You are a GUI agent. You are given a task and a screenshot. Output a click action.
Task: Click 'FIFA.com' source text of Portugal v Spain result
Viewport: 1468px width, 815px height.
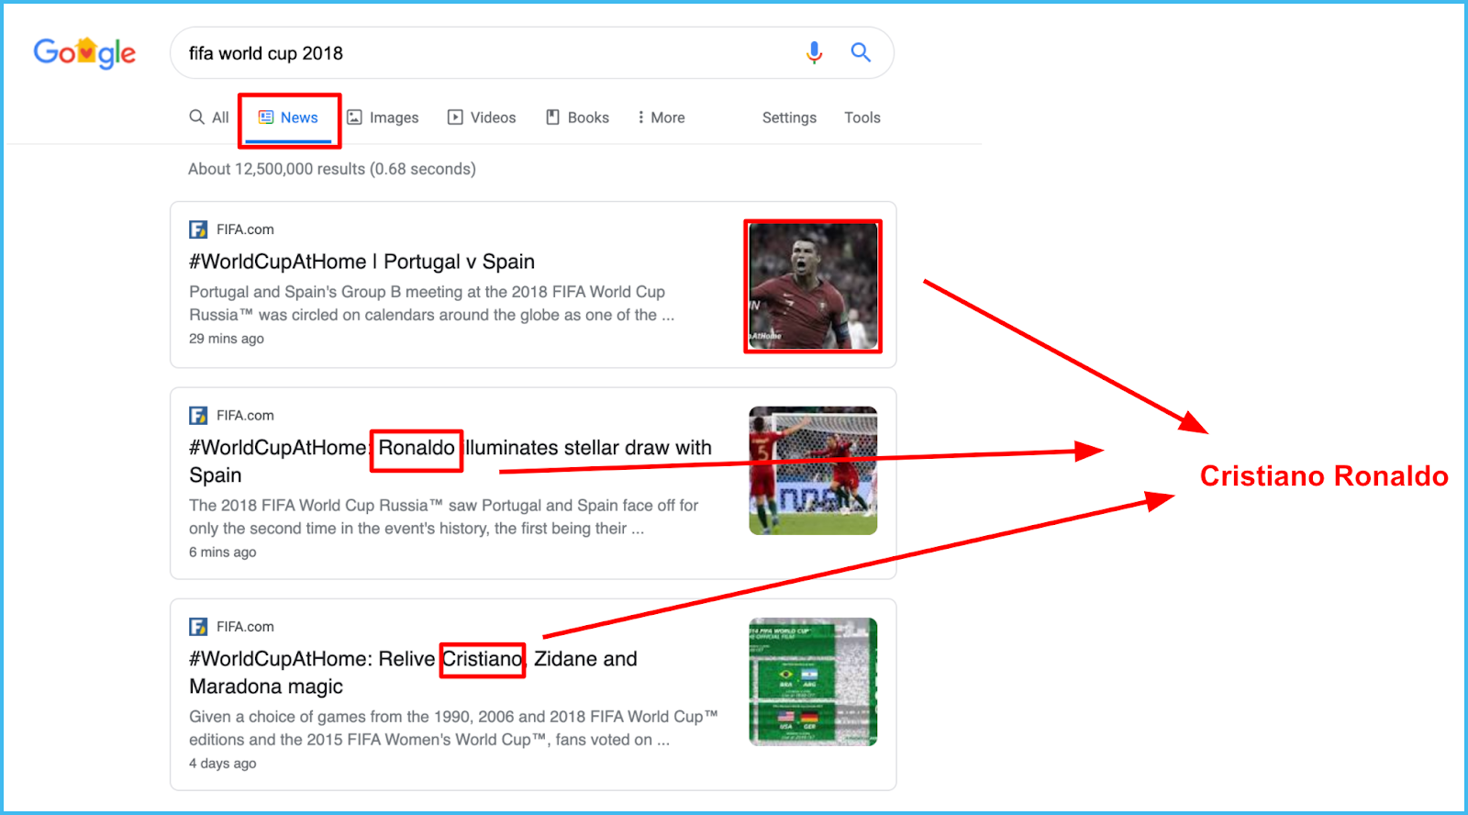245,229
